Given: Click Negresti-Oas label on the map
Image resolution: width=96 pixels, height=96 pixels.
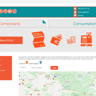Looking at the screenshot, I should (31, 79).
